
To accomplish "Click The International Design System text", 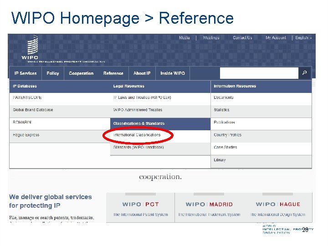I will [x=278, y=215].
